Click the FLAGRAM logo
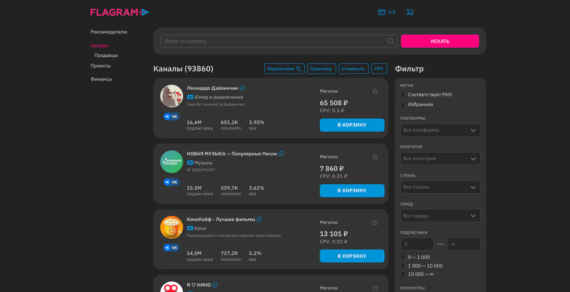Image resolution: width=570 pixels, height=292 pixels. click(x=119, y=12)
